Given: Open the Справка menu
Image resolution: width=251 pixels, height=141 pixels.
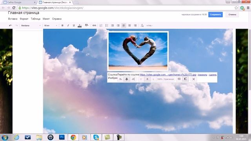Looking at the screenshot, I should tap(56, 19).
